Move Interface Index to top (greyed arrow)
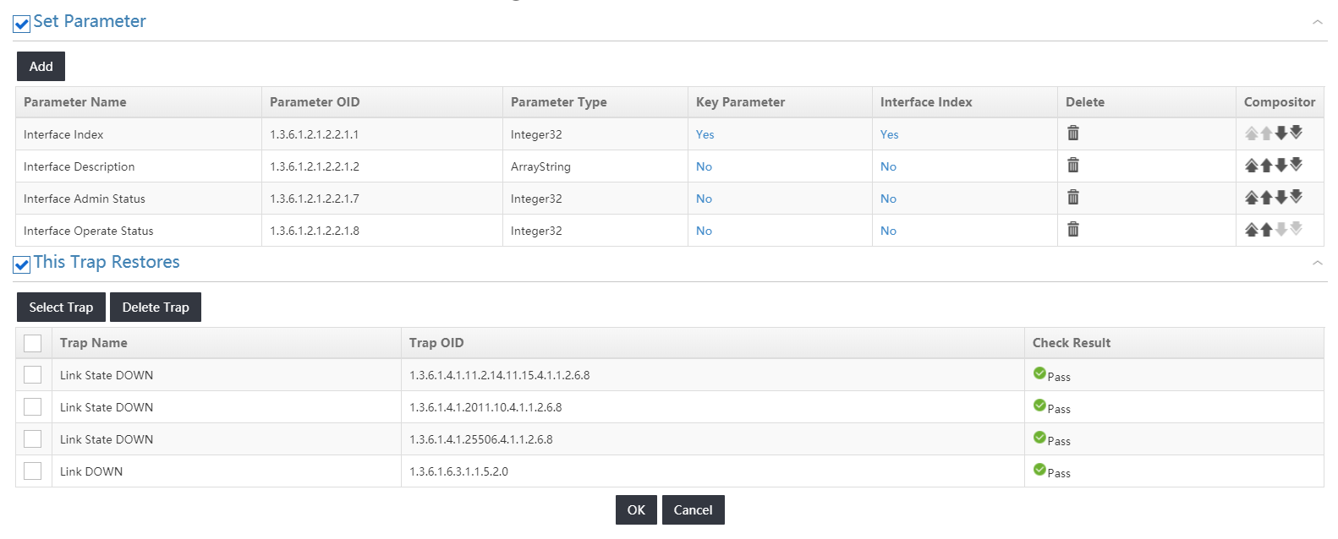 pos(1252,133)
